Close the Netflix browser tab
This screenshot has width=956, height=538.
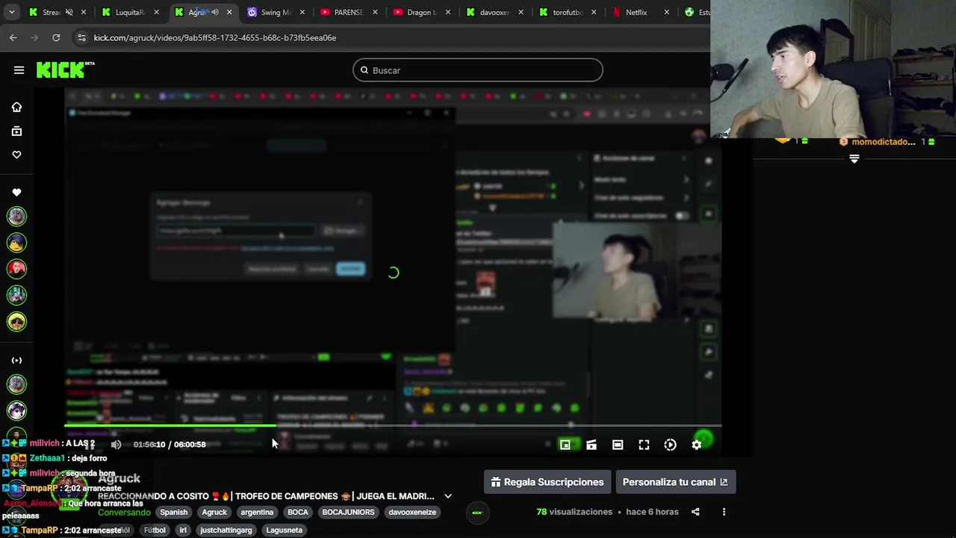click(x=666, y=12)
